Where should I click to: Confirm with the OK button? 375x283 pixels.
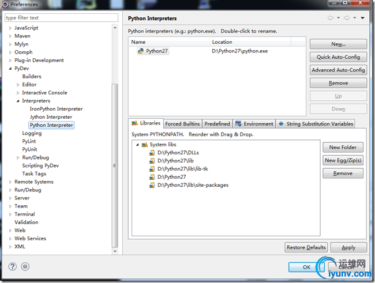coord(306,267)
